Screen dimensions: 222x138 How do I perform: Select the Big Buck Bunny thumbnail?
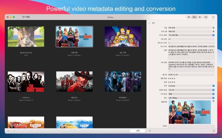click(x=26, y=37)
